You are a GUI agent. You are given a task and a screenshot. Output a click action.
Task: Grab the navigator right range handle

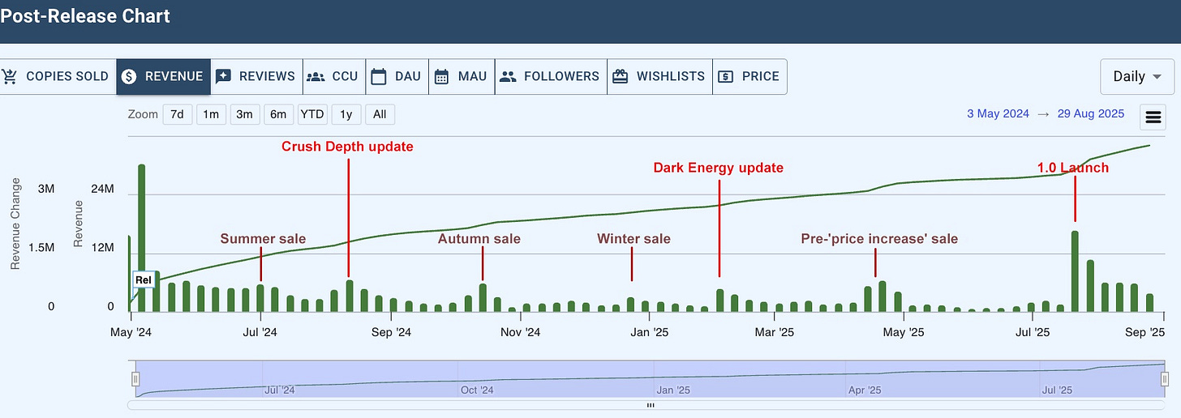coord(1165,379)
